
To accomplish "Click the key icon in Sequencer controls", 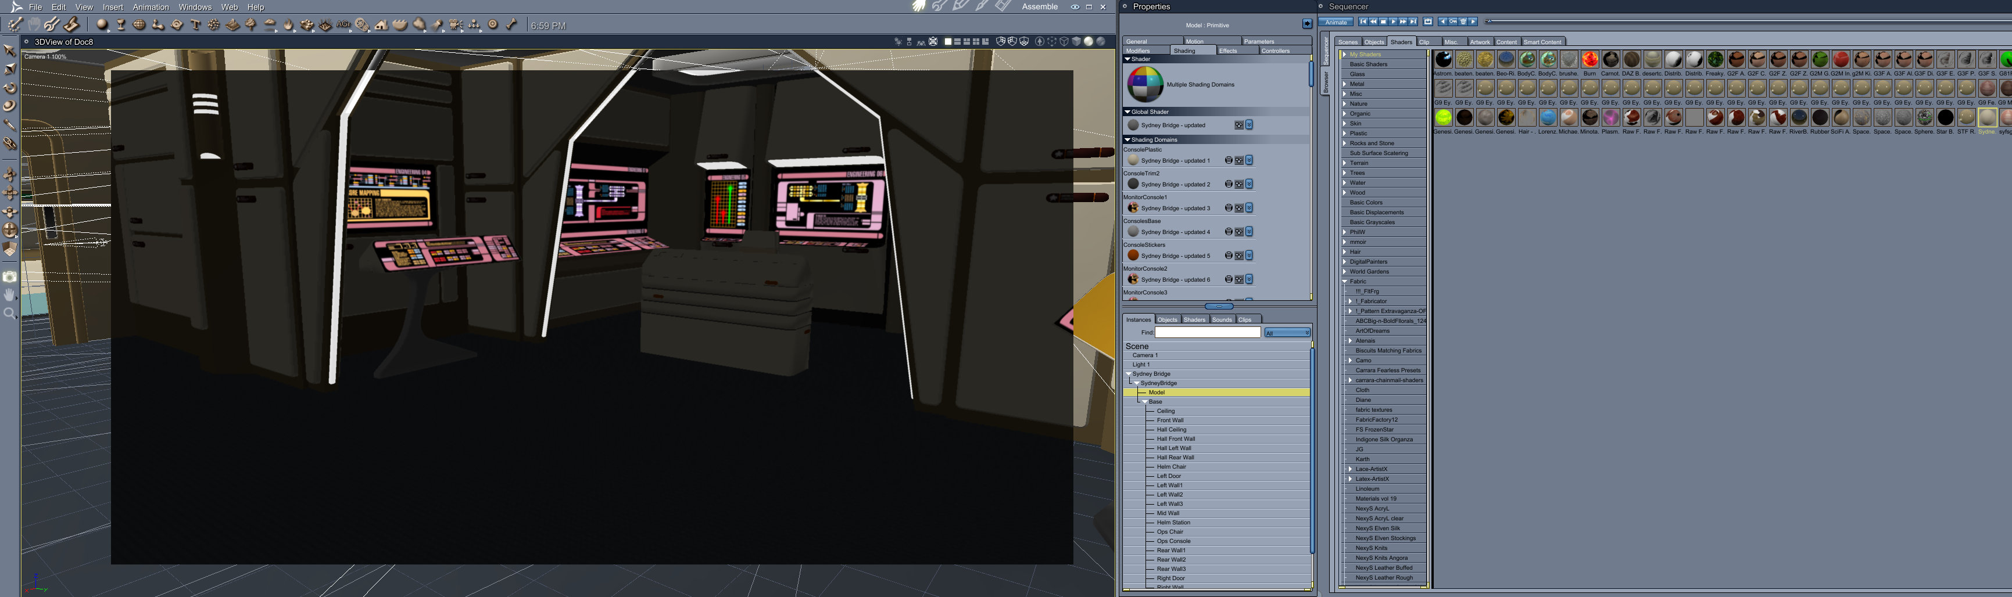I will 1453,22.
